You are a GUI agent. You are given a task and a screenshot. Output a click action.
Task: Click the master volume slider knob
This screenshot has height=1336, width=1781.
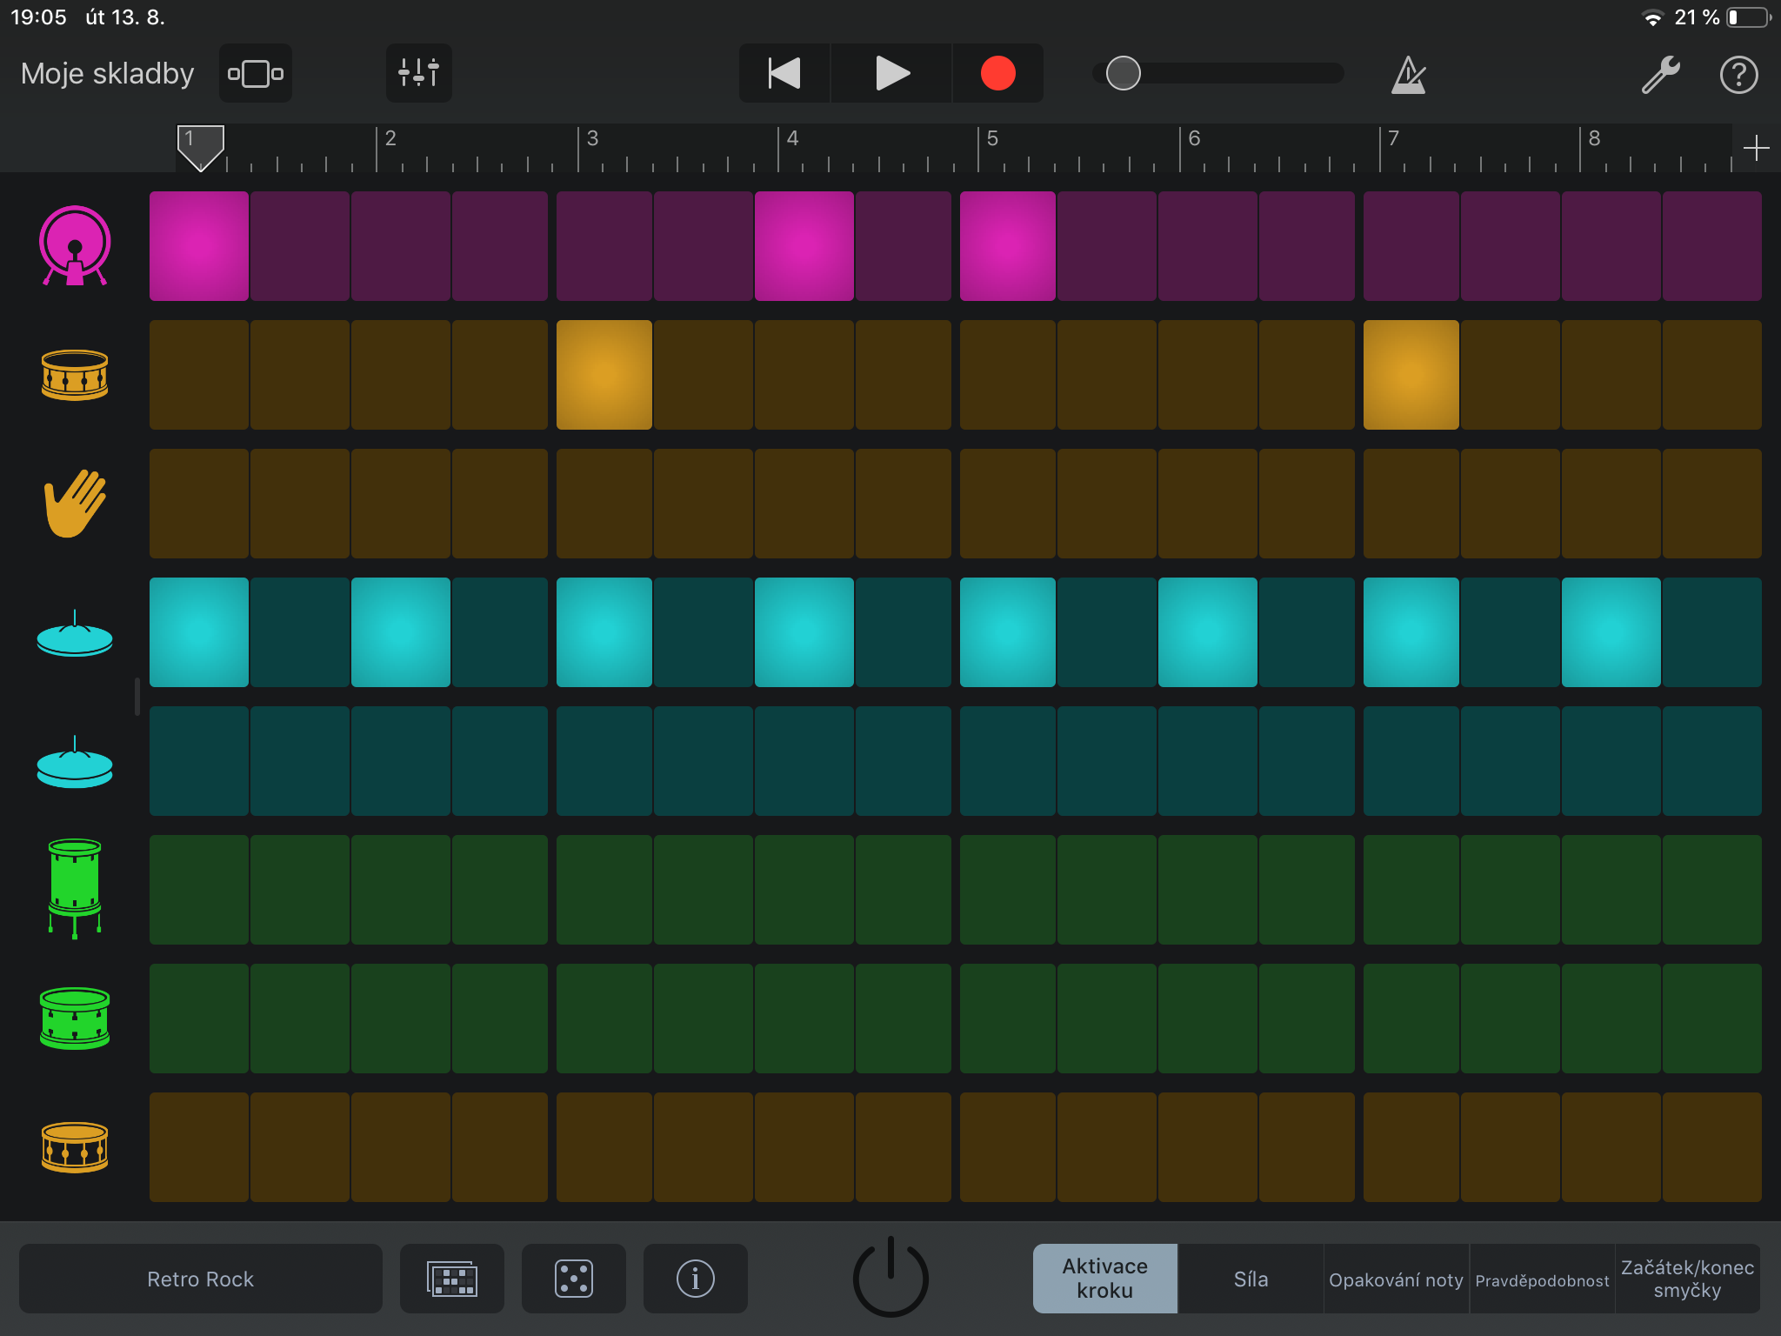click(x=1123, y=73)
